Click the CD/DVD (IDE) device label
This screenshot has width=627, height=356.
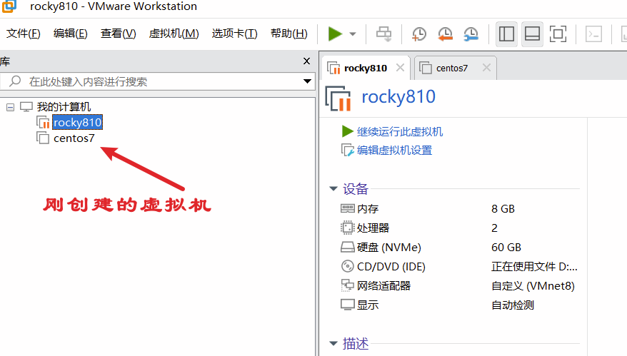point(391,267)
